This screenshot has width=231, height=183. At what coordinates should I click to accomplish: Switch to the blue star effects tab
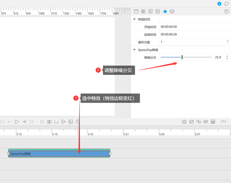tap(165, 11)
